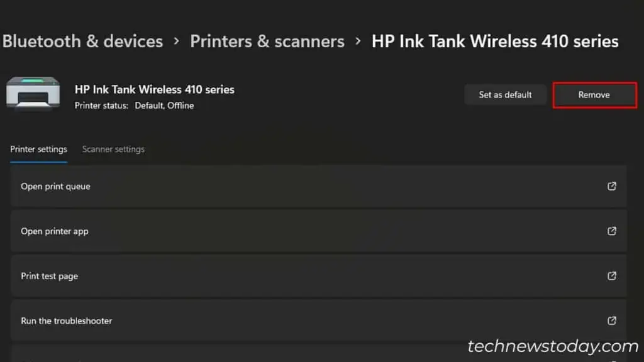
Task: Click the printer device icon
Action: click(x=32, y=92)
